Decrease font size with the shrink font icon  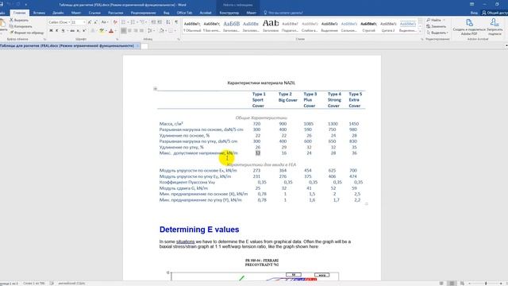click(95, 22)
